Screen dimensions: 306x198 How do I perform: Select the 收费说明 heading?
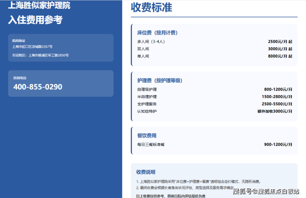tap(146, 172)
